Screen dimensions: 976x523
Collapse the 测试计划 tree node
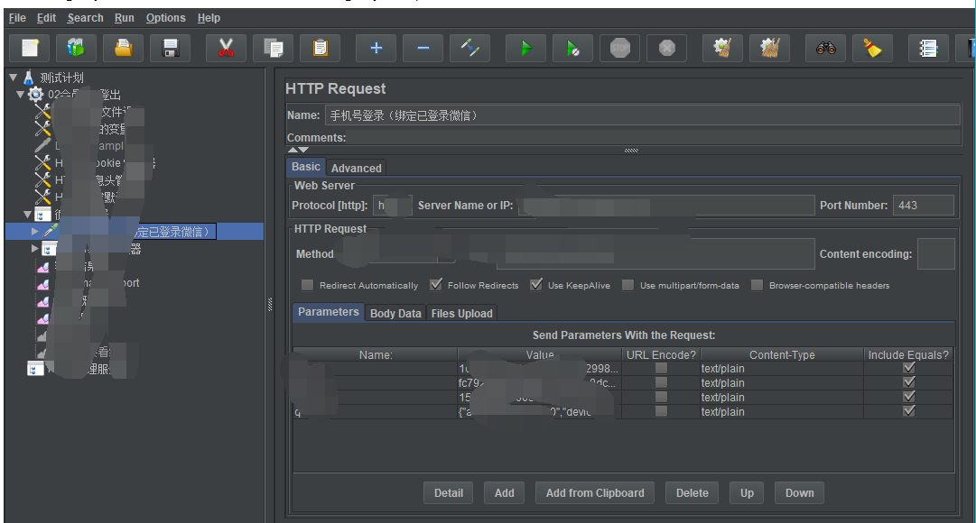coord(13,78)
